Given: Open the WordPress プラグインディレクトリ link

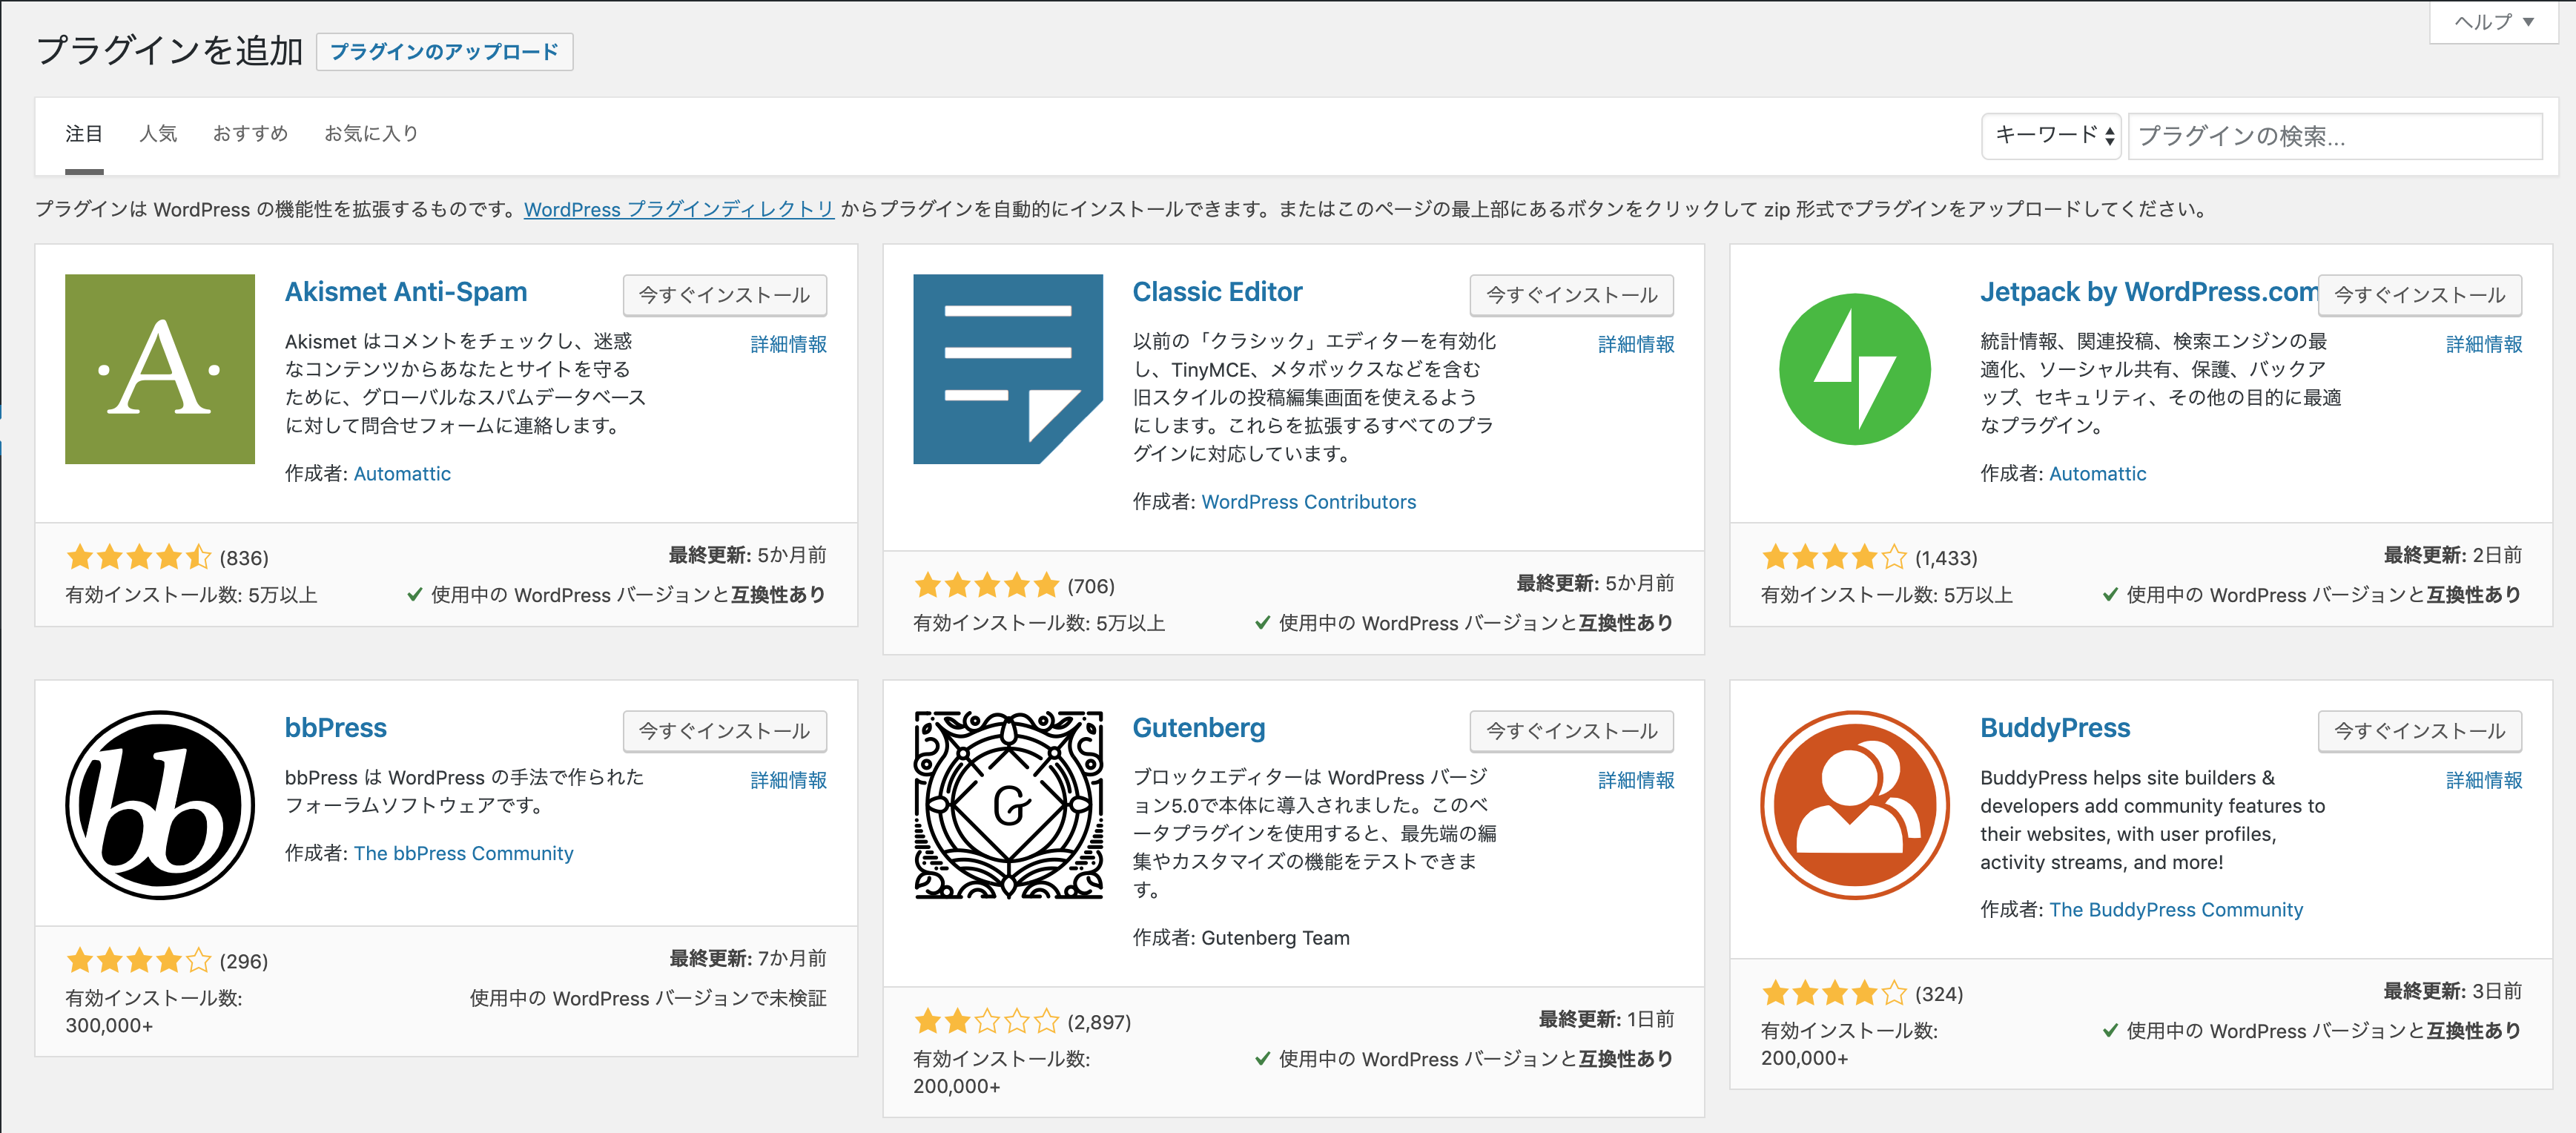Looking at the screenshot, I should (x=679, y=209).
